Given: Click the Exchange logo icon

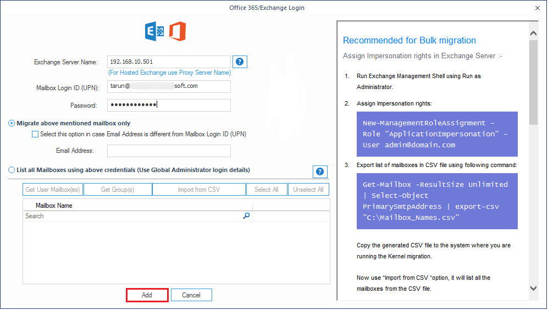Looking at the screenshot, I should [x=154, y=31].
